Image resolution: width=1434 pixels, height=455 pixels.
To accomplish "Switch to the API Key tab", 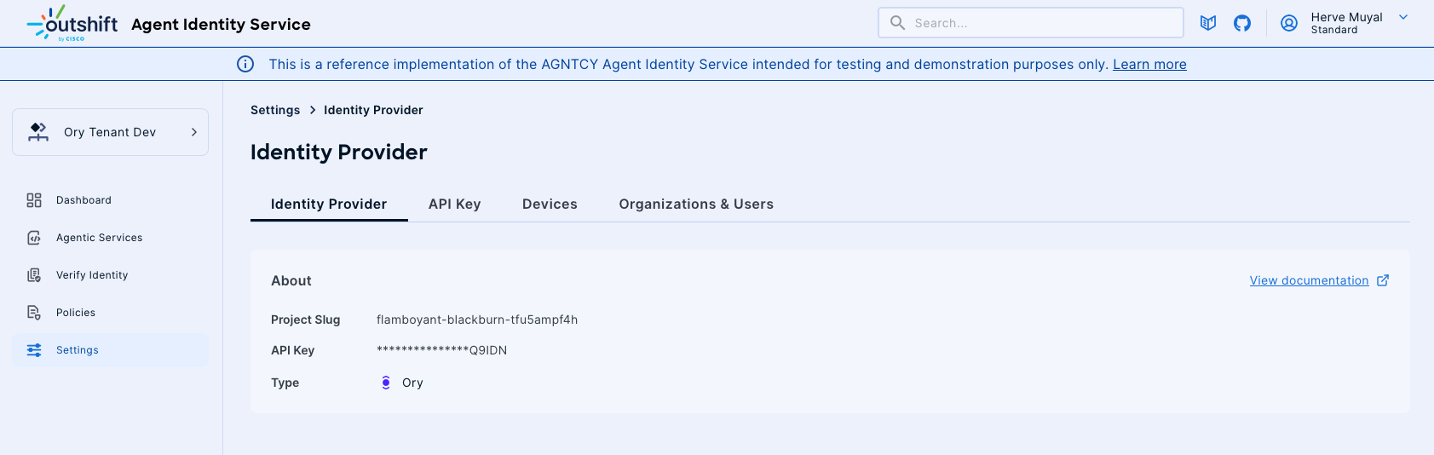I will [455, 204].
